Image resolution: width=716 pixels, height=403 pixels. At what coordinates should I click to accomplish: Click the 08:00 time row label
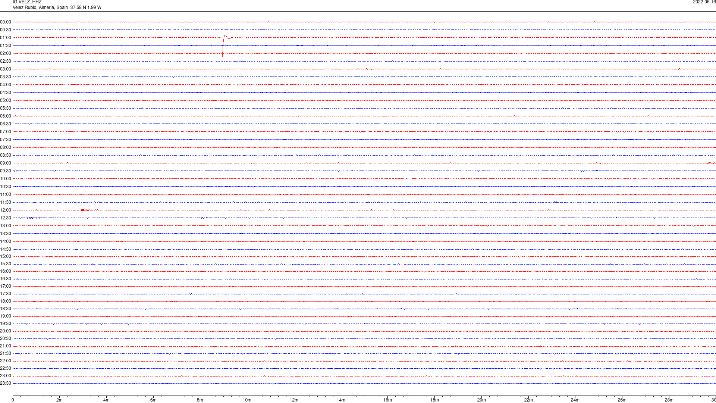[x=6, y=147]
